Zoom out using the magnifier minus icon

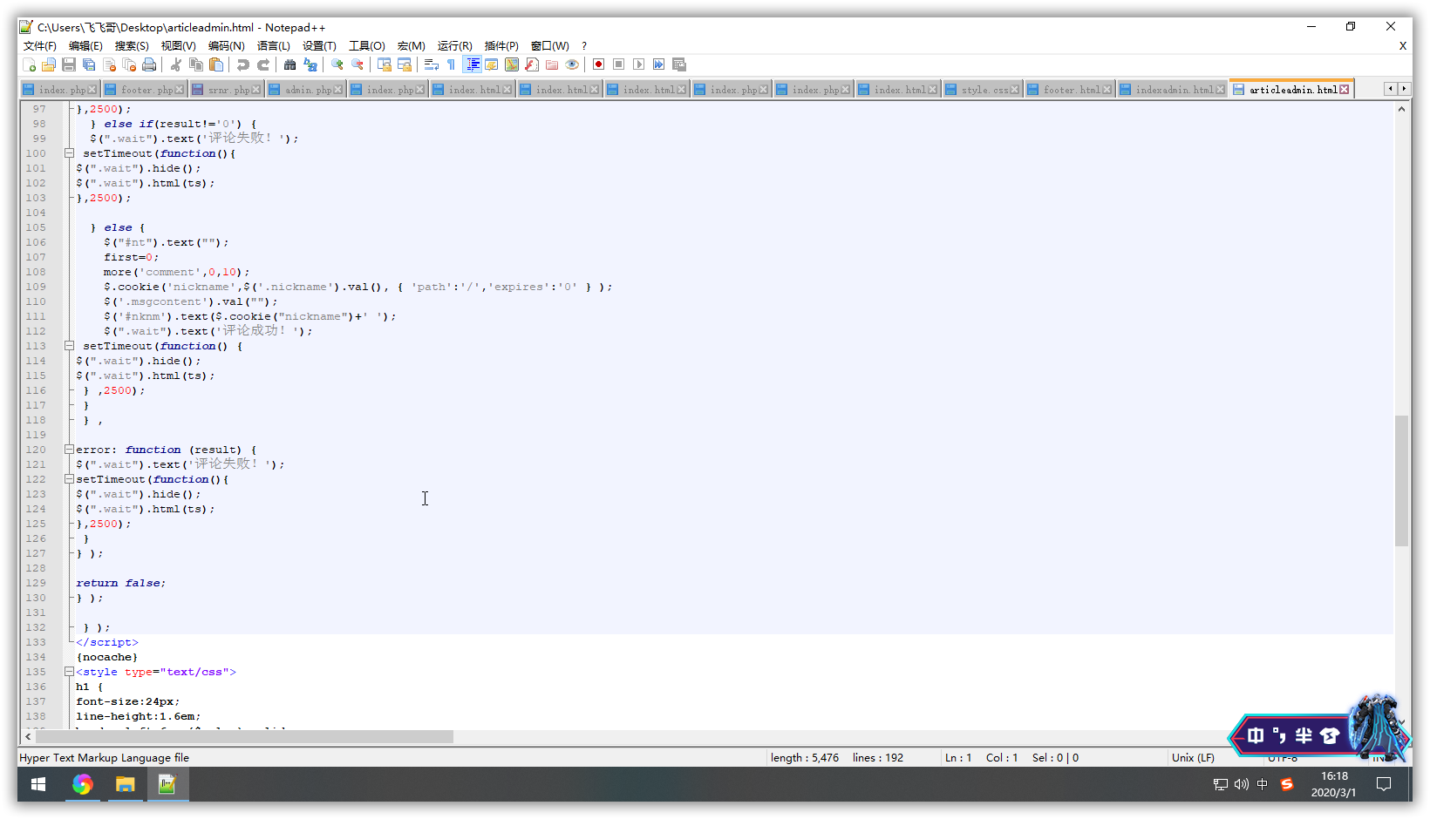pyautogui.click(x=357, y=64)
